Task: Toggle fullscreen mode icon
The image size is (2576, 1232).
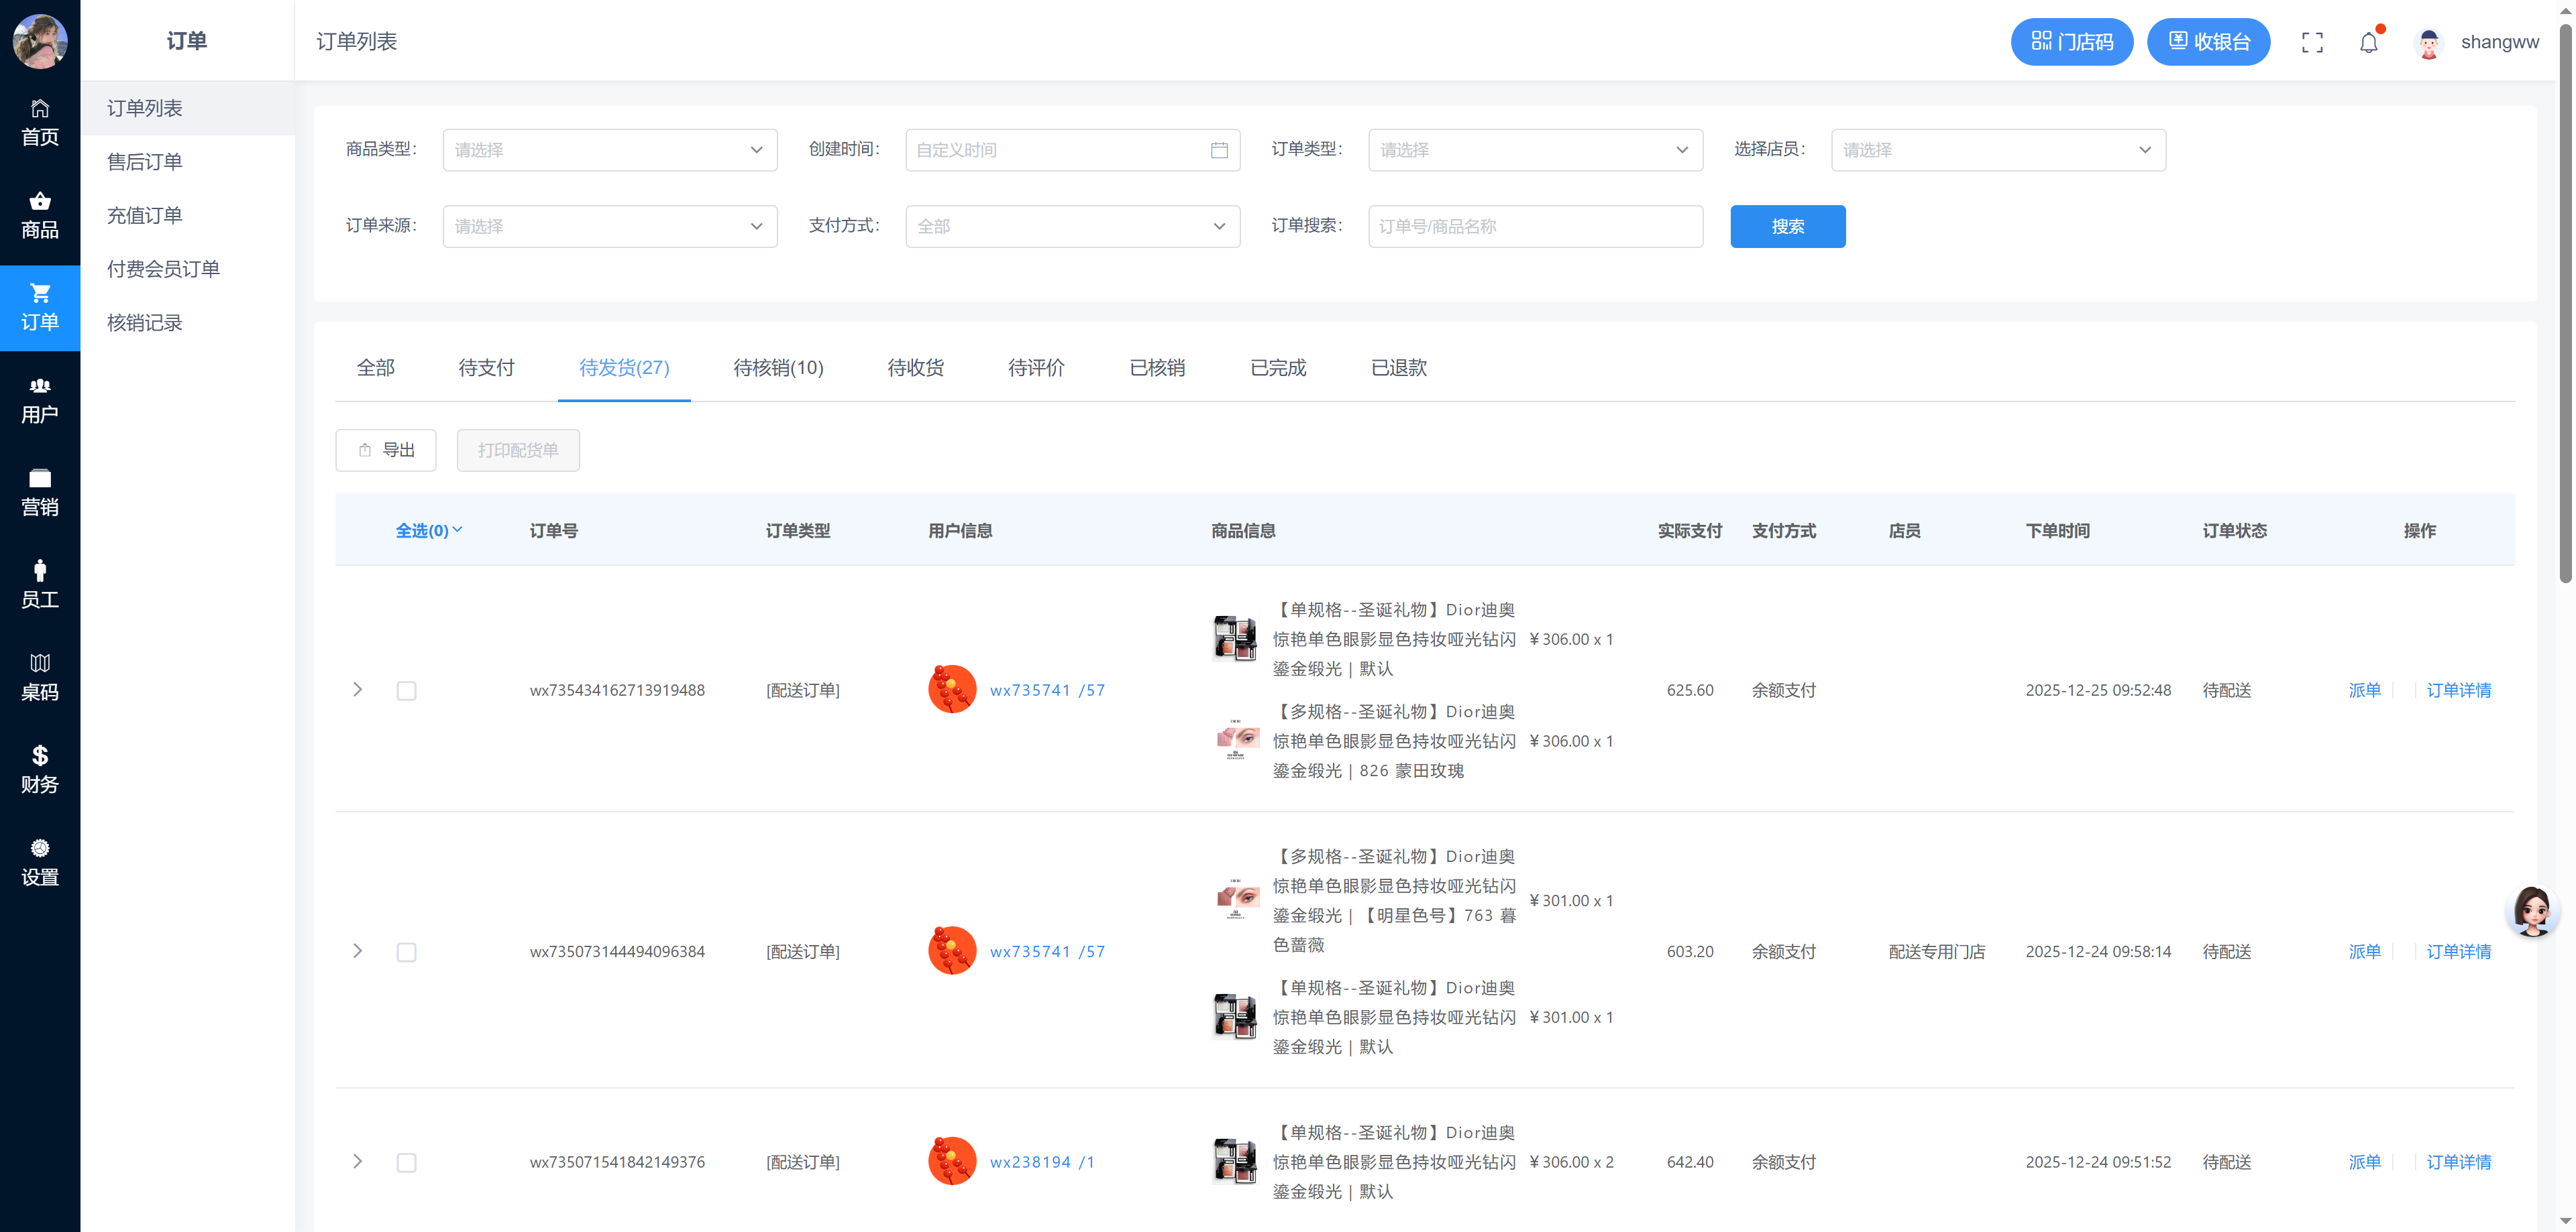Action: pos(2312,42)
